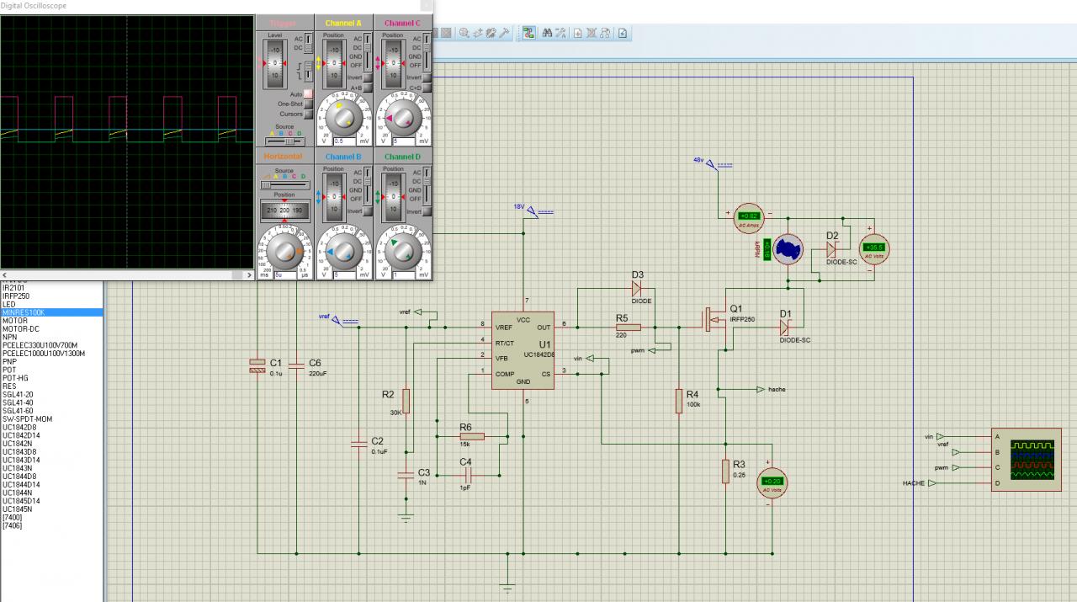Screen dimensions: 1077x602
Task: Open the Property Assignment Tool icon
Action: click(x=560, y=34)
